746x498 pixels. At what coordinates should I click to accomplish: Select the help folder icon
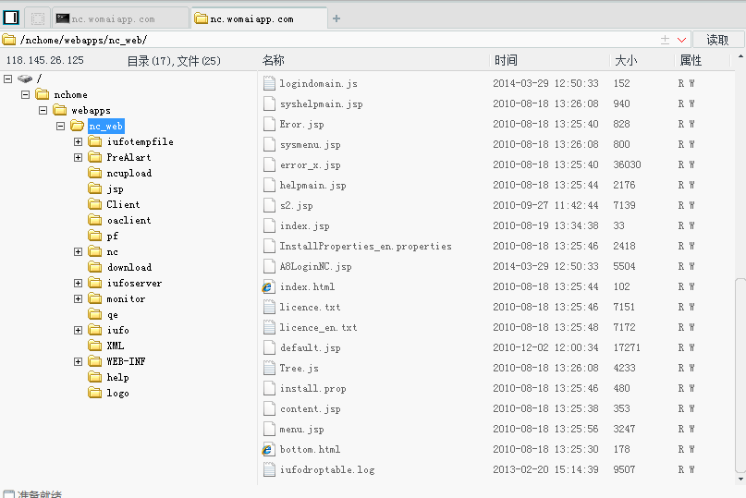[95, 377]
